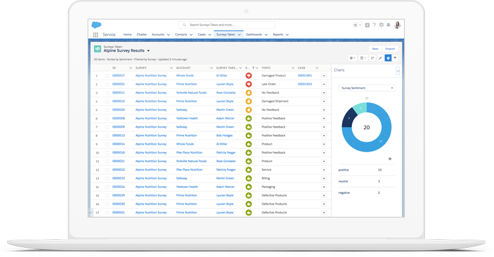Viewport: 494px width, 257px height.
Task: Toggle the select-all rows checkbox
Action: click(107, 68)
